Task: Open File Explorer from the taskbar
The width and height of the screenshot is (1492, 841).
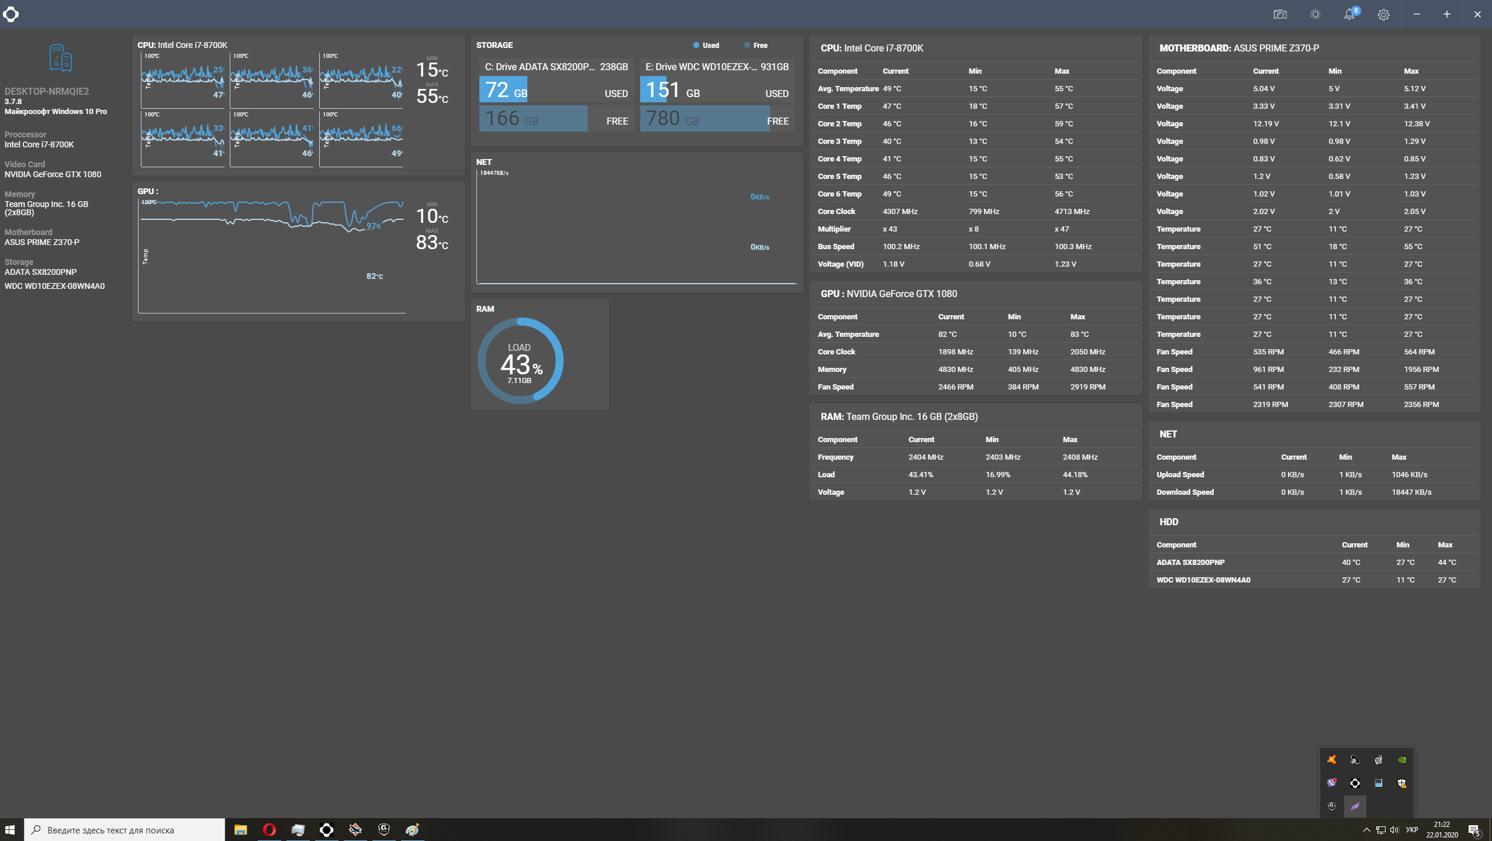Action: point(240,829)
